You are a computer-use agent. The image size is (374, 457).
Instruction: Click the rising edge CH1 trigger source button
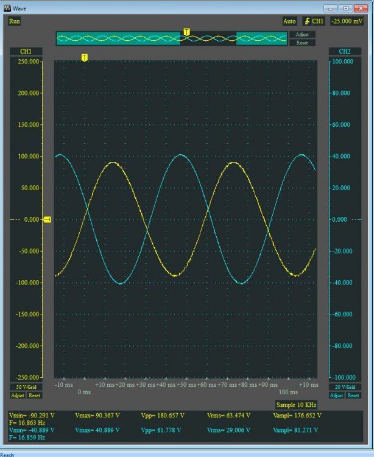pyautogui.click(x=314, y=21)
